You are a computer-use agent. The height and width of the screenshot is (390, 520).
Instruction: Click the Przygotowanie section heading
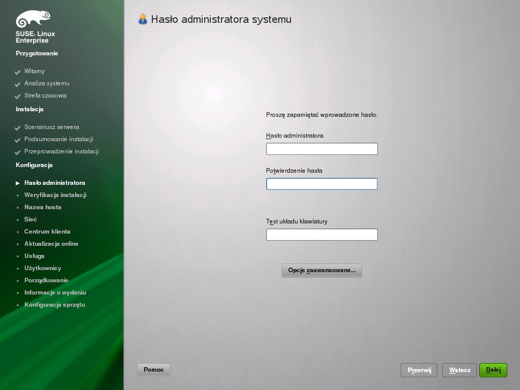pyautogui.click(x=37, y=53)
